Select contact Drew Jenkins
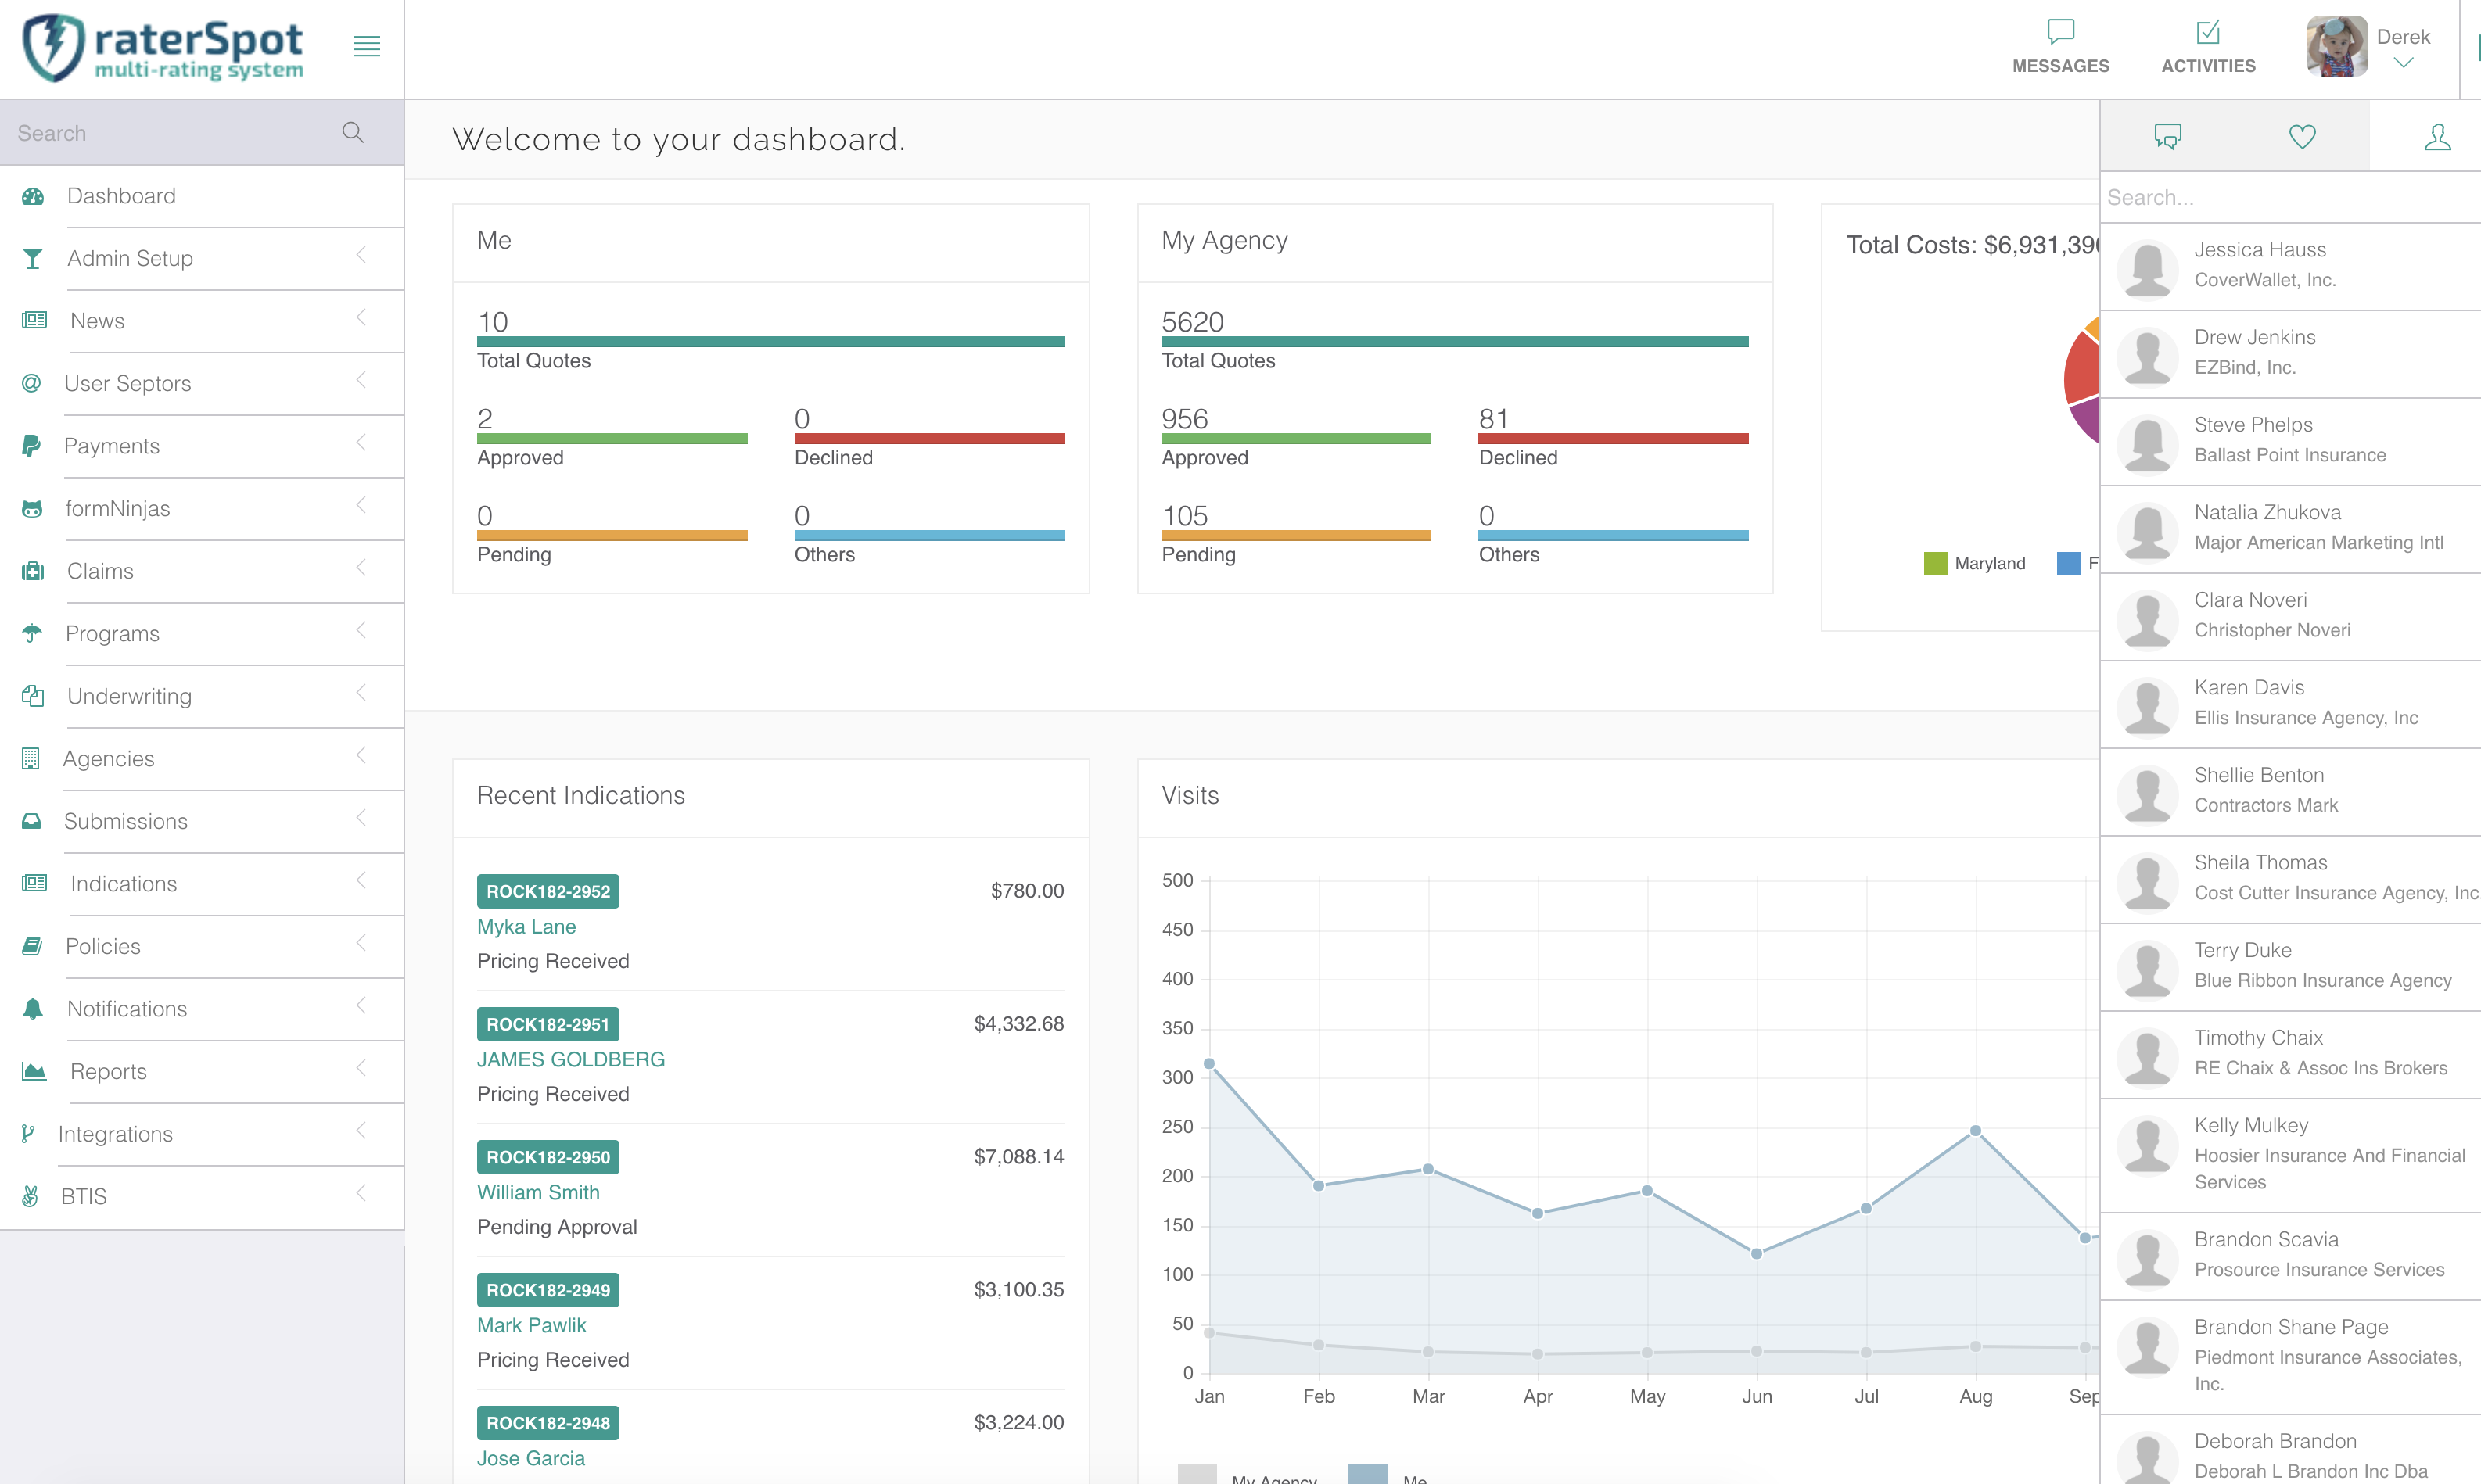 click(2290, 354)
